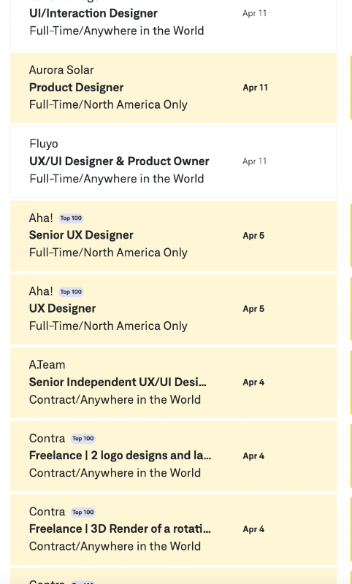Click the Fluyo company name
Viewport: 352px width, 584px height.
(x=44, y=144)
